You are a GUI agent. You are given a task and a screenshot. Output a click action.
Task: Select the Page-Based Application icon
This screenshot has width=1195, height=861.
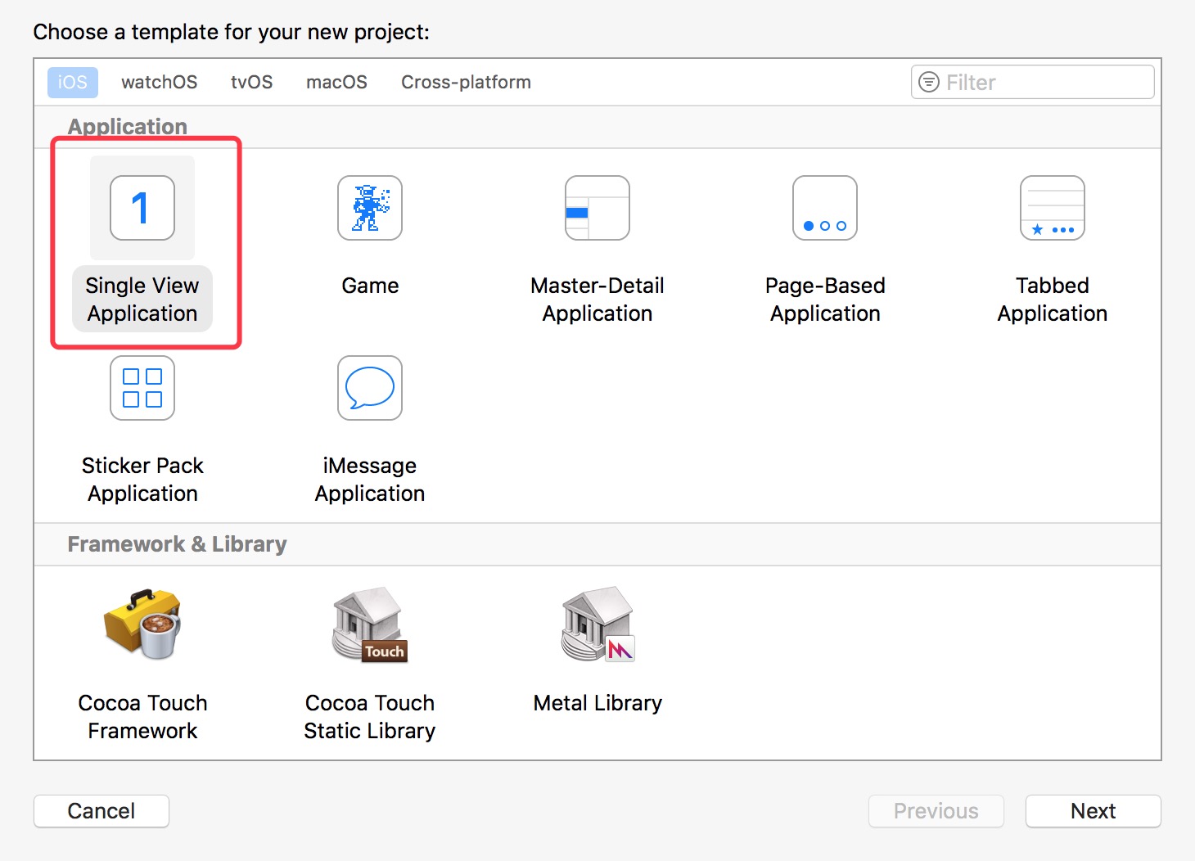point(825,208)
